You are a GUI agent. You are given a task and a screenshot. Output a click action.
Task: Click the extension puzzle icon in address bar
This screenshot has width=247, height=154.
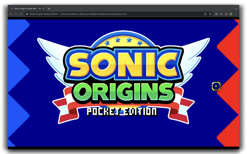click(27, 14)
